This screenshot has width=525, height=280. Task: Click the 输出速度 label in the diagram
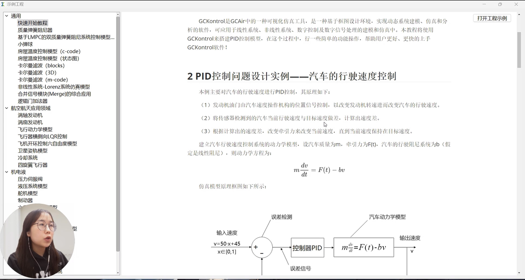pyautogui.click(x=410, y=238)
